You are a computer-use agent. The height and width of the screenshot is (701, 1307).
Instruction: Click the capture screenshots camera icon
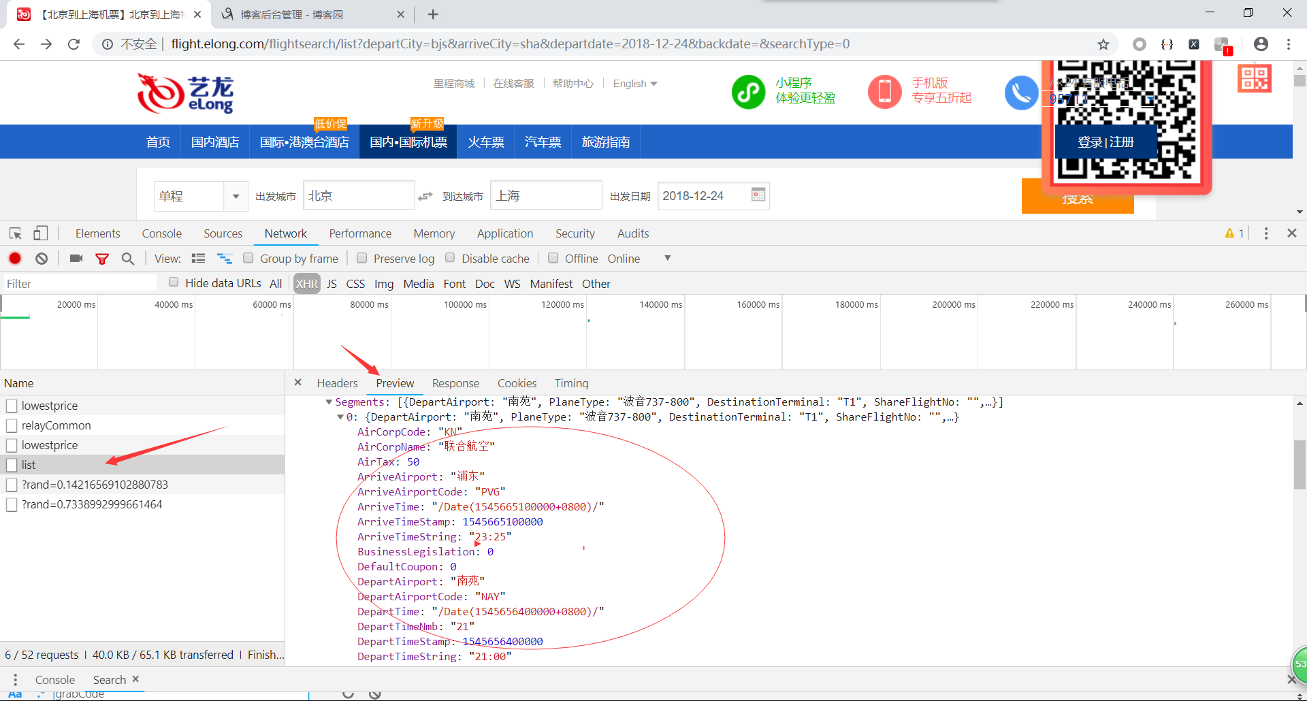pyautogui.click(x=76, y=259)
